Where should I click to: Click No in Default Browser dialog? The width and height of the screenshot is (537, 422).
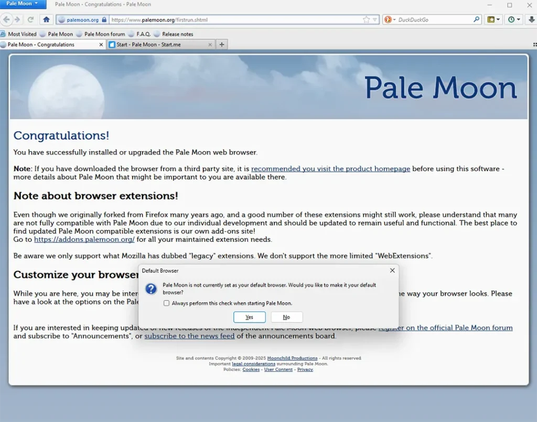coord(286,317)
